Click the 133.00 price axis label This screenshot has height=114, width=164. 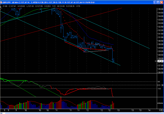point(160,23)
